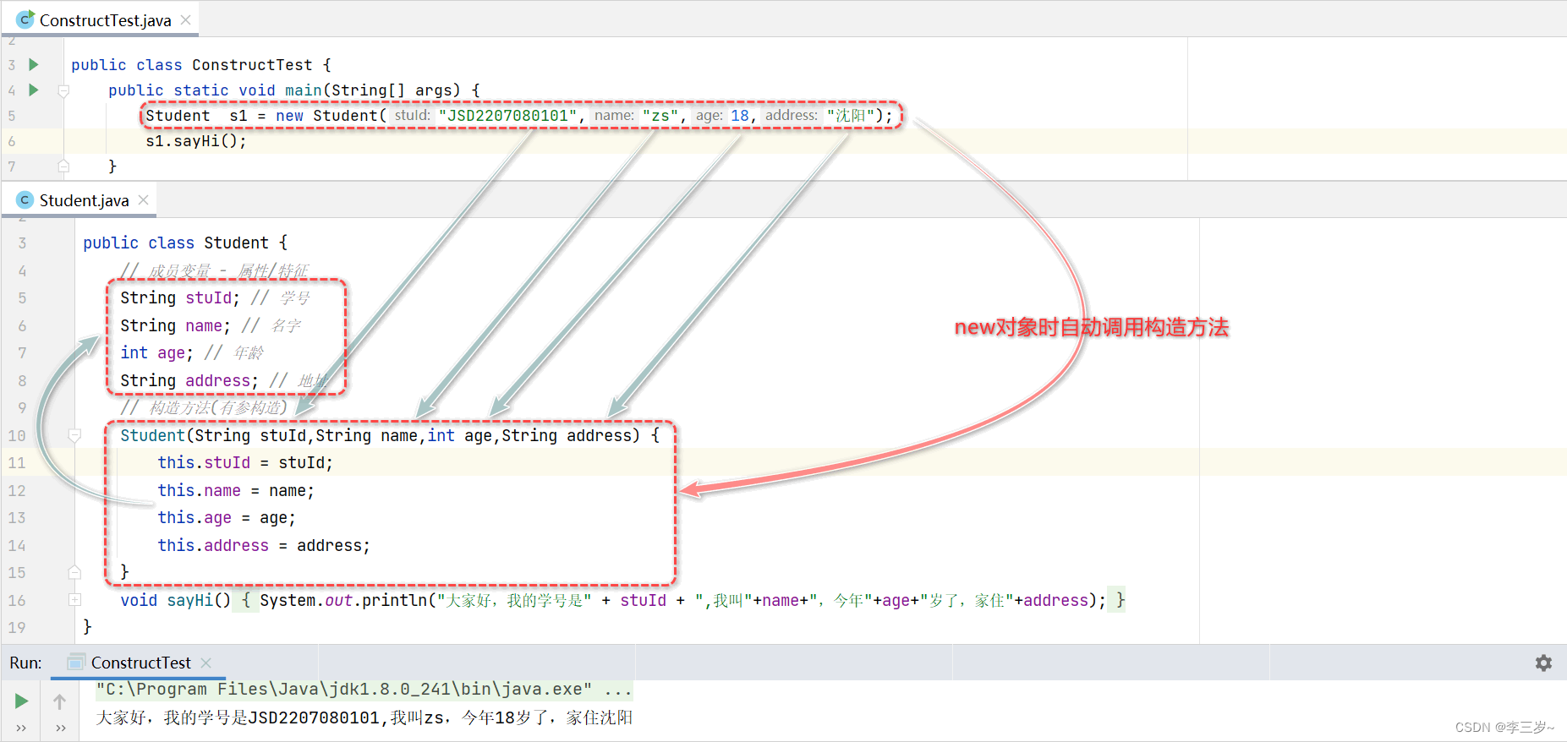Click line number 11 in Student.java gutter

coord(17,463)
